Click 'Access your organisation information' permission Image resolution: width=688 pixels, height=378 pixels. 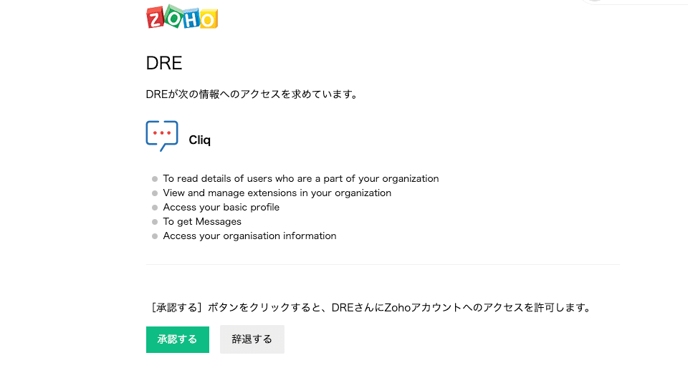[x=249, y=236]
